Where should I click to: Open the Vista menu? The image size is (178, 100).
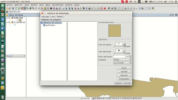click(41, 5)
